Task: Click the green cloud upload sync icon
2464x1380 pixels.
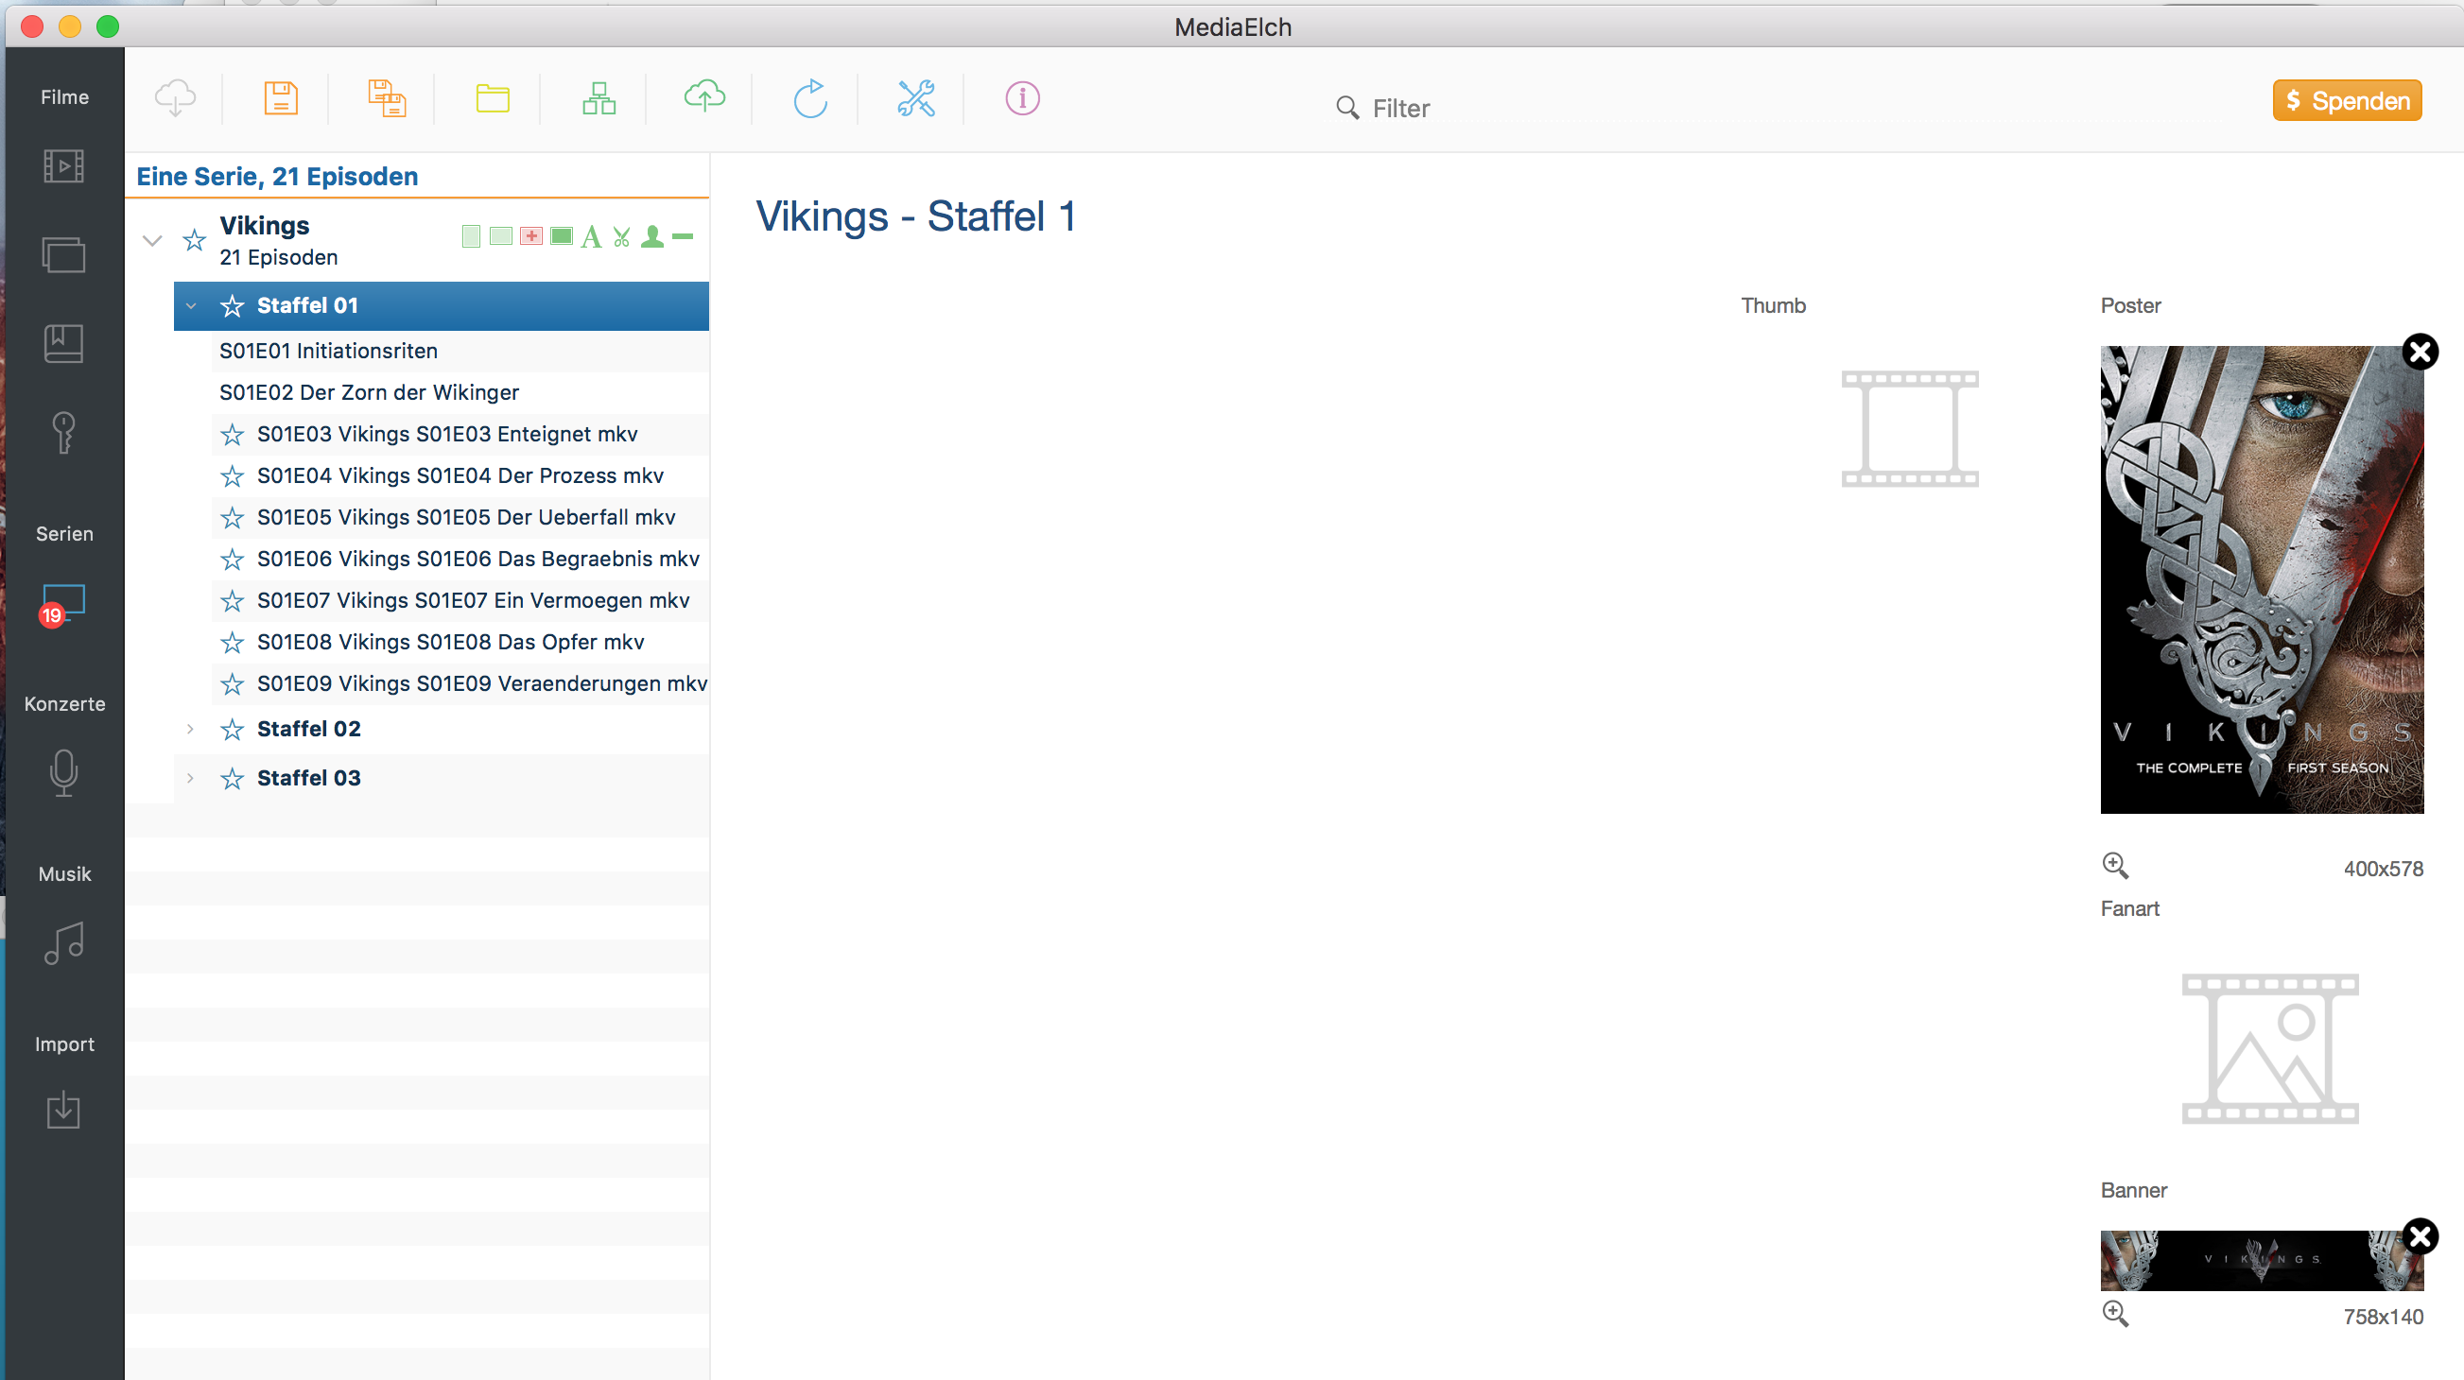Action: 705,96
